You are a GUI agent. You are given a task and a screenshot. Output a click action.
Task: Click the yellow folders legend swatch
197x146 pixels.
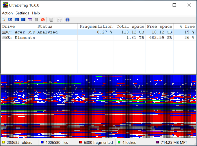[3, 142]
